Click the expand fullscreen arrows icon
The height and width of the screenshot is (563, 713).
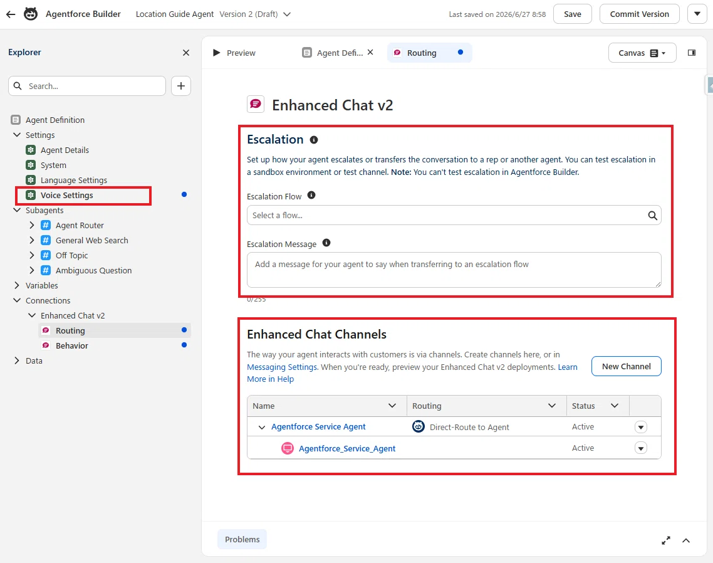(x=666, y=540)
